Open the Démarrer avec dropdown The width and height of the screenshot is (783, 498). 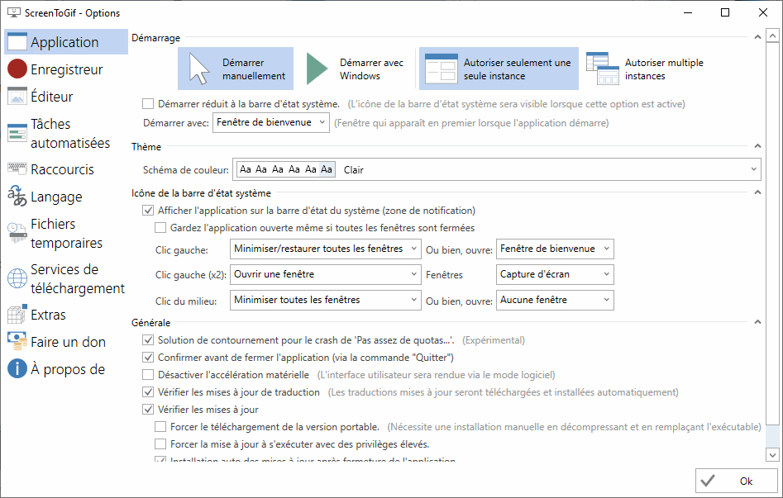[271, 122]
